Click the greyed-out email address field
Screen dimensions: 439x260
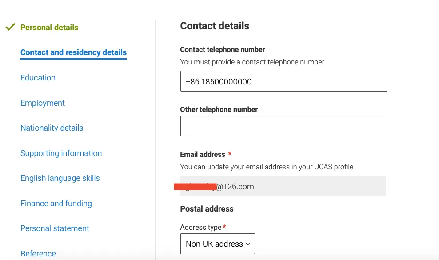coord(283,186)
